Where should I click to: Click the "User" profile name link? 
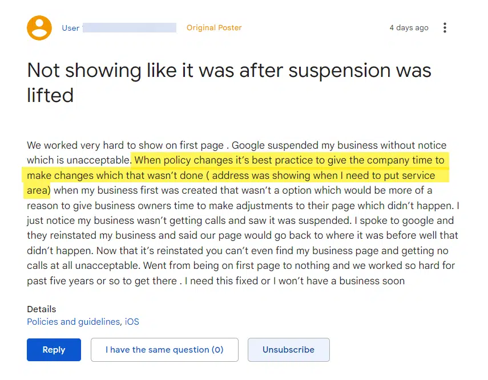70,28
